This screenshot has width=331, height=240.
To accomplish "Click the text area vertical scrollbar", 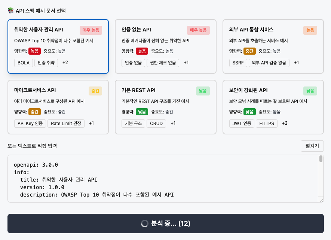I will tap(321, 160).
